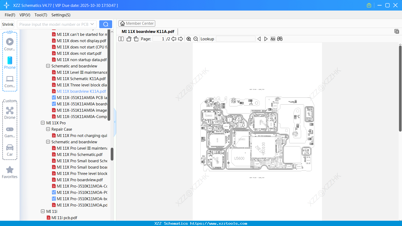Toggle whole-word matching with the Abi icon
Viewport: 402px width, 226px height.
click(273, 39)
